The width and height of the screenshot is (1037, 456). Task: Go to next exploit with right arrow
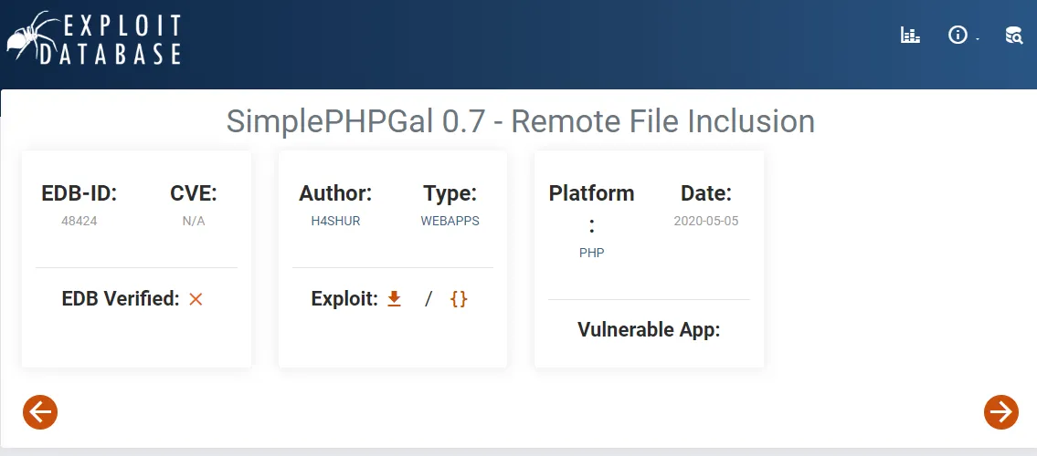click(x=1001, y=412)
